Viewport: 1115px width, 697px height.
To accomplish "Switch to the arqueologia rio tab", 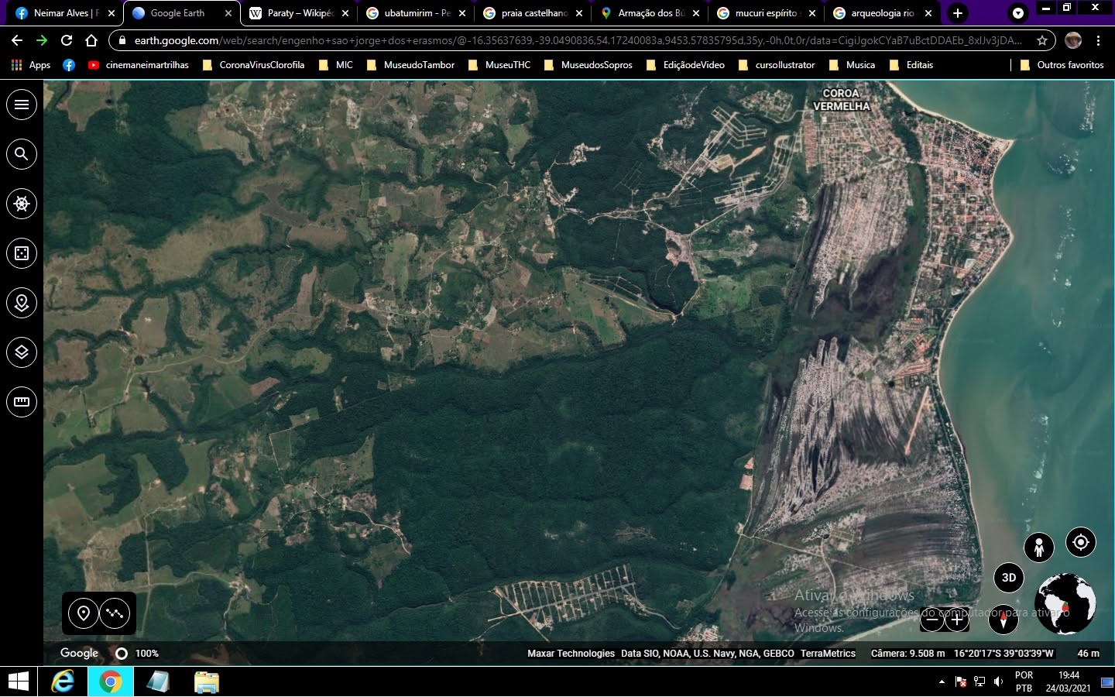I will (x=882, y=13).
